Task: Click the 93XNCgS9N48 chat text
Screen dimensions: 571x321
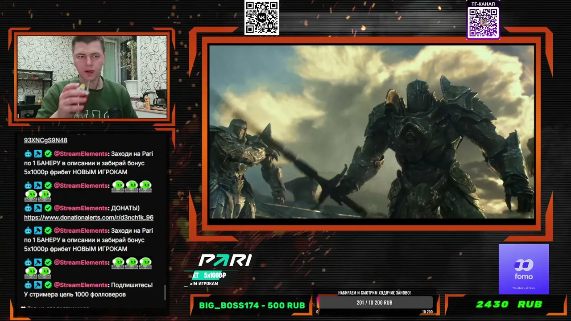Action: coord(46,140)
